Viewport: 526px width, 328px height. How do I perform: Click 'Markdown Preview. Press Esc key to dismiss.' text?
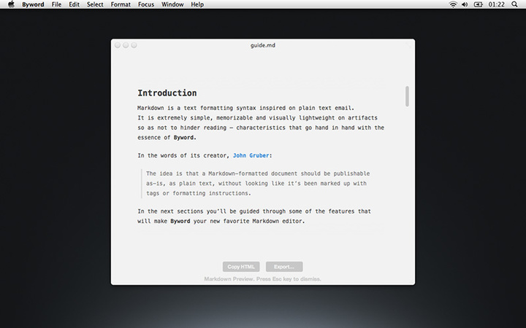pos(263,278)
